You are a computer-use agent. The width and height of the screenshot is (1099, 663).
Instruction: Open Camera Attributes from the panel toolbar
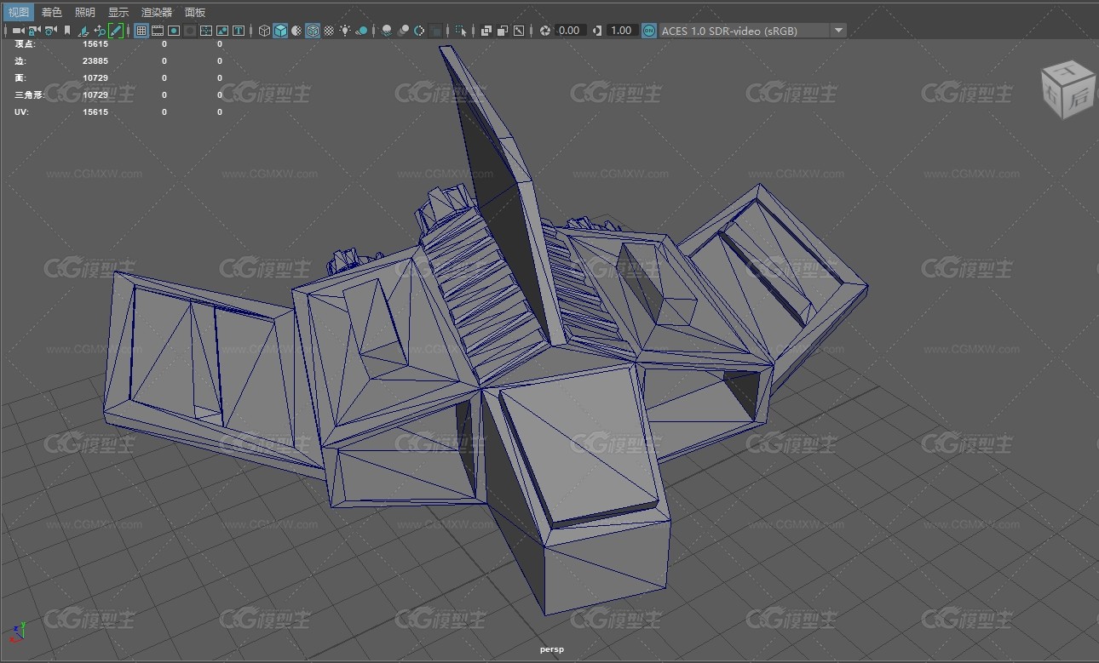pos(50,31)
